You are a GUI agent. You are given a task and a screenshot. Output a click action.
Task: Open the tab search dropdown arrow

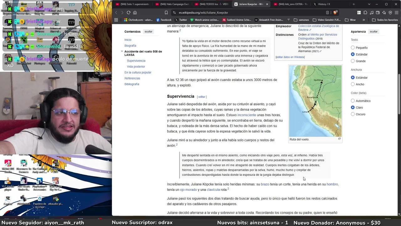click(369, 4)
